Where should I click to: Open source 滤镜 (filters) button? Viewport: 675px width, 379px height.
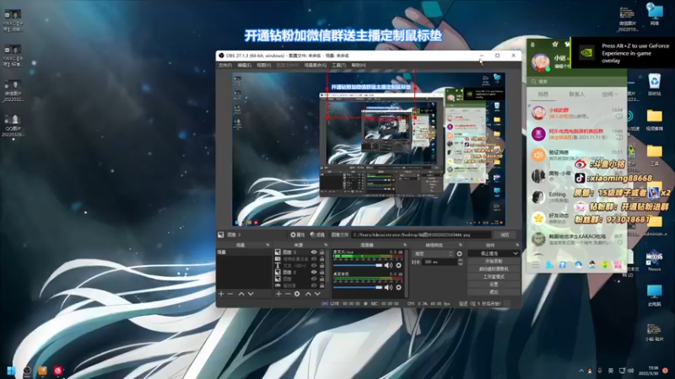[x=318, y=235]
